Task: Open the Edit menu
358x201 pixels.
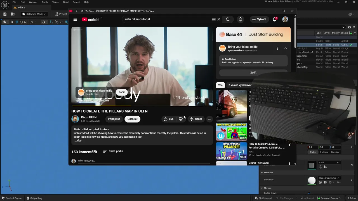Action: [x=23, y=2]
